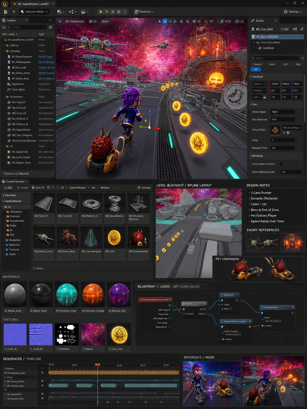Click the Eject button in the main toolbar
Image resolution: width=307 pixels, height=409 pixels.
pos(119,12)
